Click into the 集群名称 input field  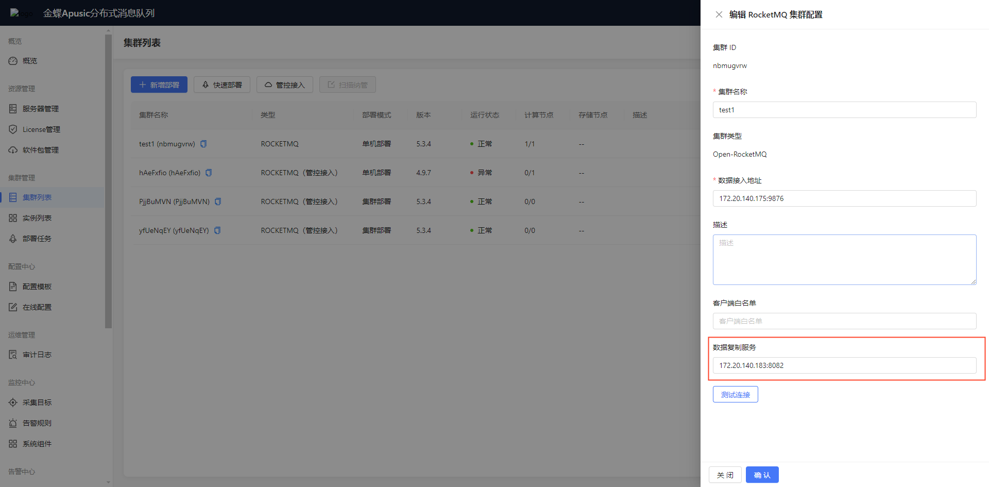845,110
